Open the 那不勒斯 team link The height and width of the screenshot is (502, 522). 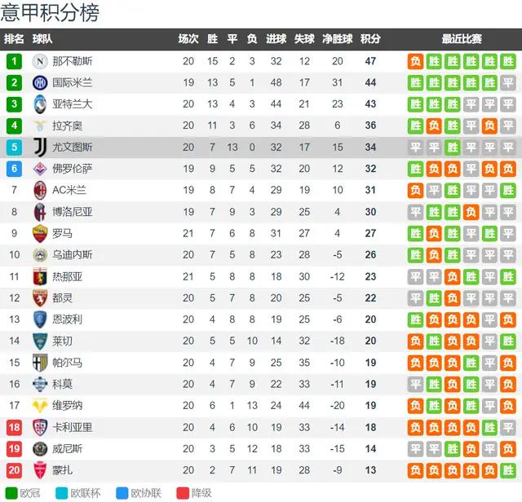click(73, 61)
